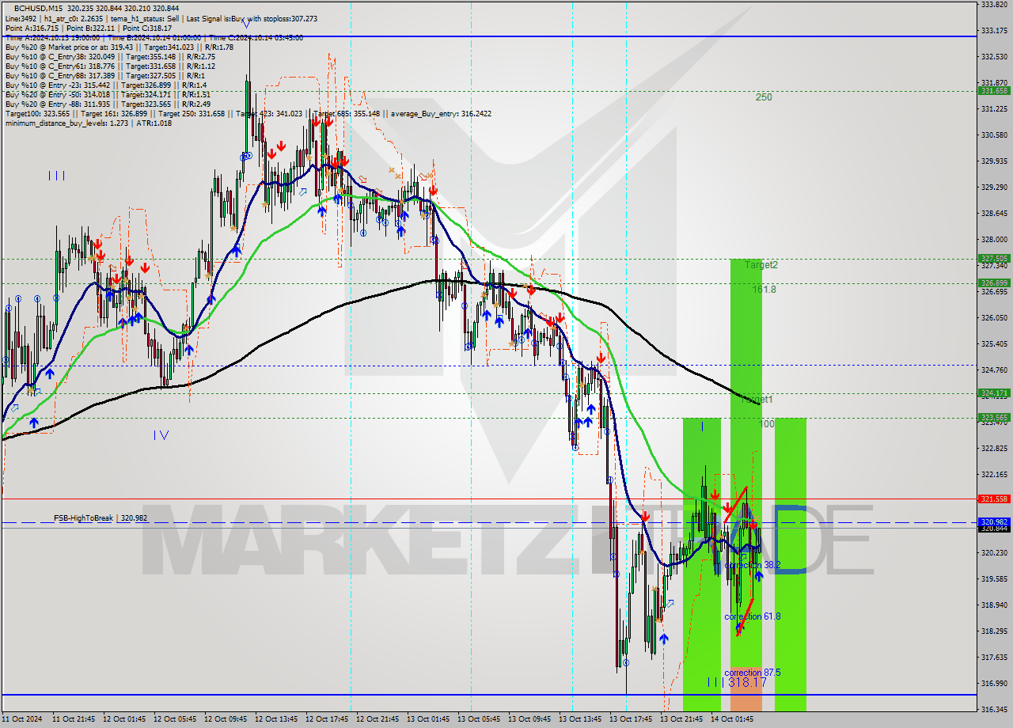This screenshot has height=728, width=1013.
Task: Click the 'Target1' chart label
Action: pyautogui.click(x=757, y=400)
